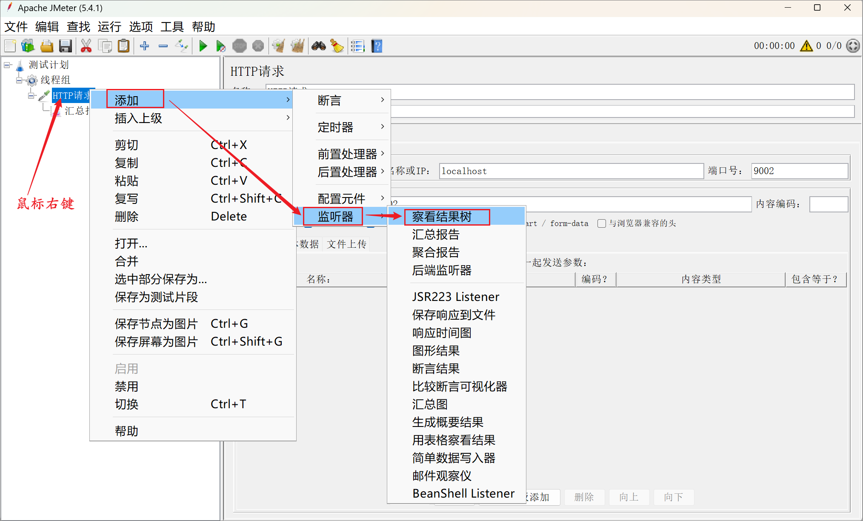Click the Copy icon in toolbar
This screenshot has height=521, width=863.
105,46
